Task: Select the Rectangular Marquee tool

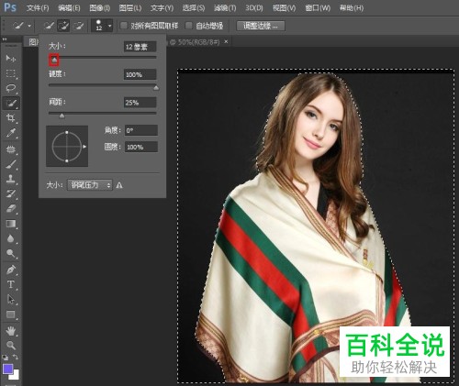Action: (11, 73)
